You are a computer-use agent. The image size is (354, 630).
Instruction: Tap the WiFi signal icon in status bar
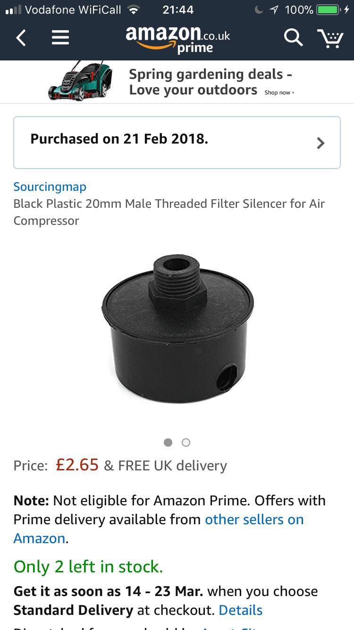click(135, 9)
